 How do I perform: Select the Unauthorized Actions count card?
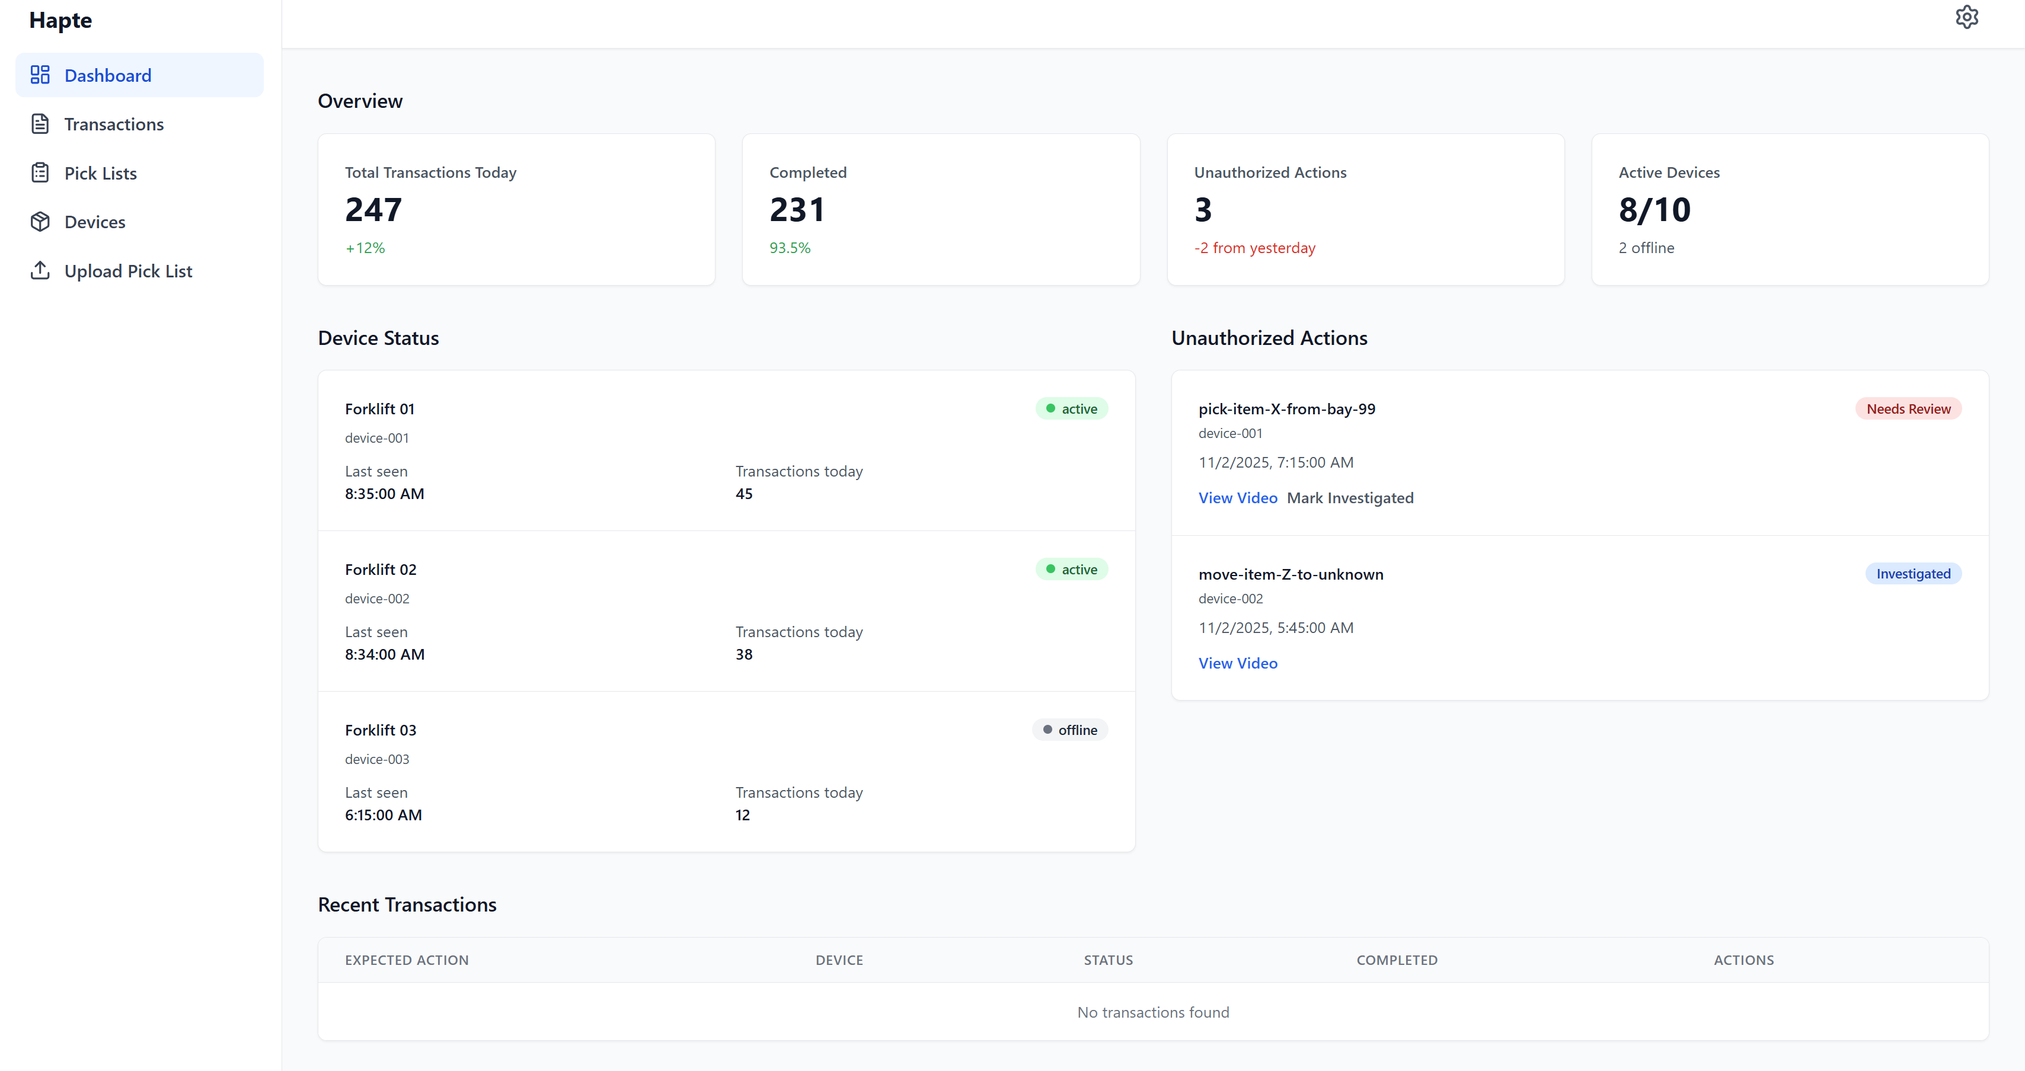pos(1365,209)
